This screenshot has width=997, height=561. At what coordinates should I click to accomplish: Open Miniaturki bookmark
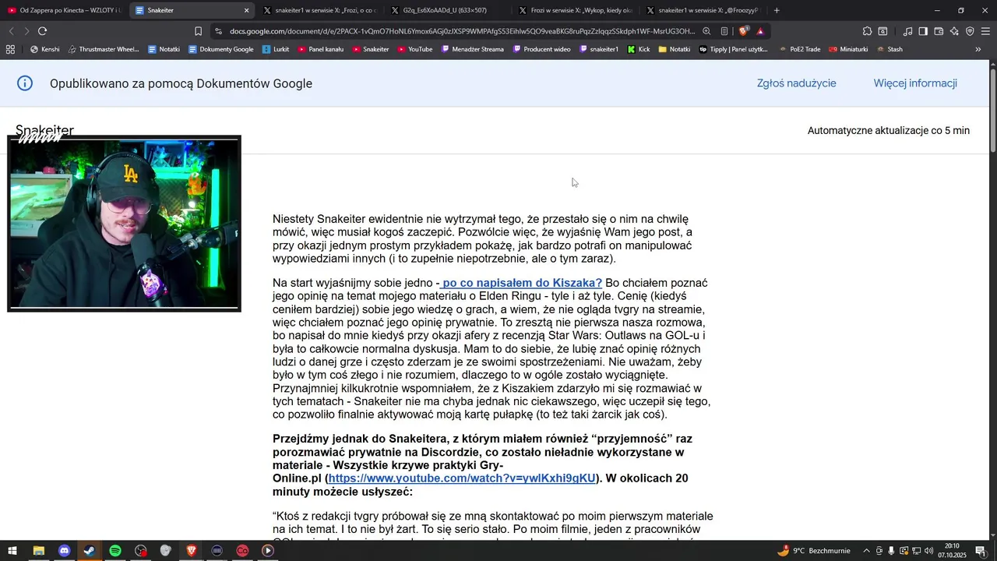(x=848, y=49)
